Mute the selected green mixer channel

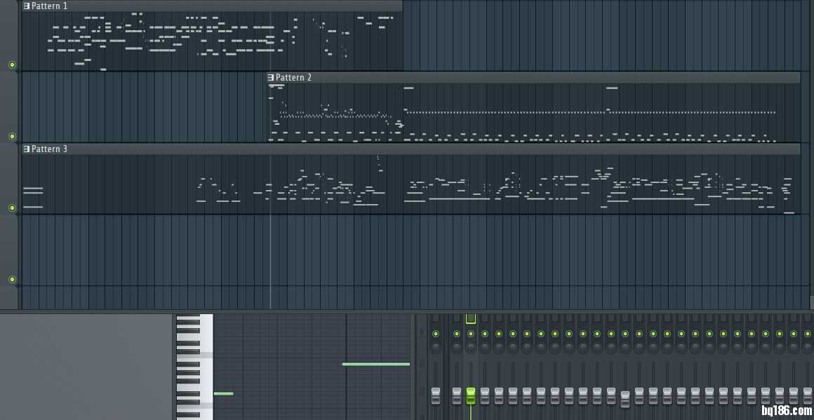pyautogui.click(x=471, y=334)
